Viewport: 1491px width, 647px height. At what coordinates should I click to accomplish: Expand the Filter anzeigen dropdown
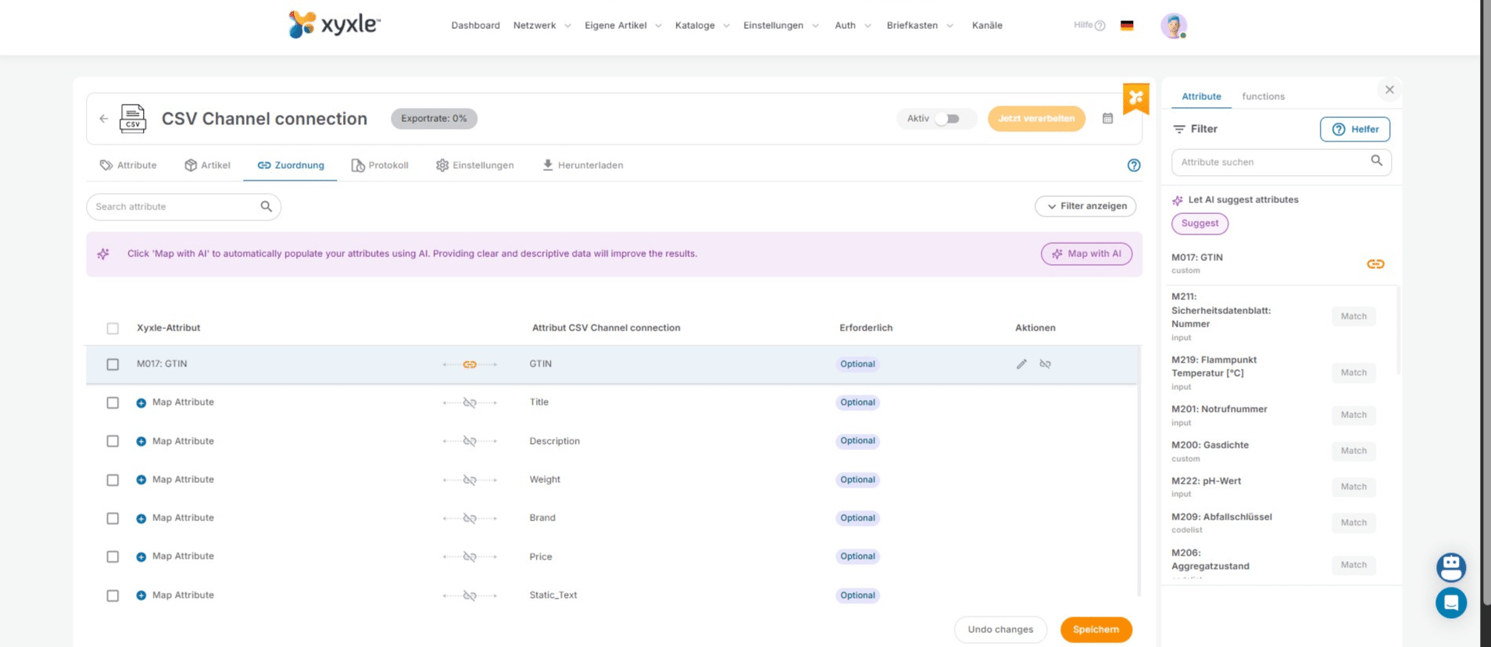[x=1085, y=206]
